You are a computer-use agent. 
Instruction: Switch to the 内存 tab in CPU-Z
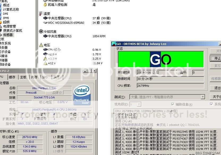point(35,77)
